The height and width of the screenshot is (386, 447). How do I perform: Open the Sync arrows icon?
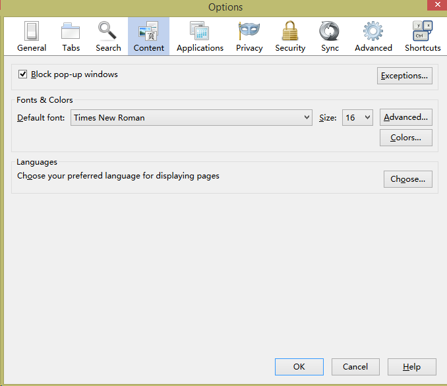329,31
